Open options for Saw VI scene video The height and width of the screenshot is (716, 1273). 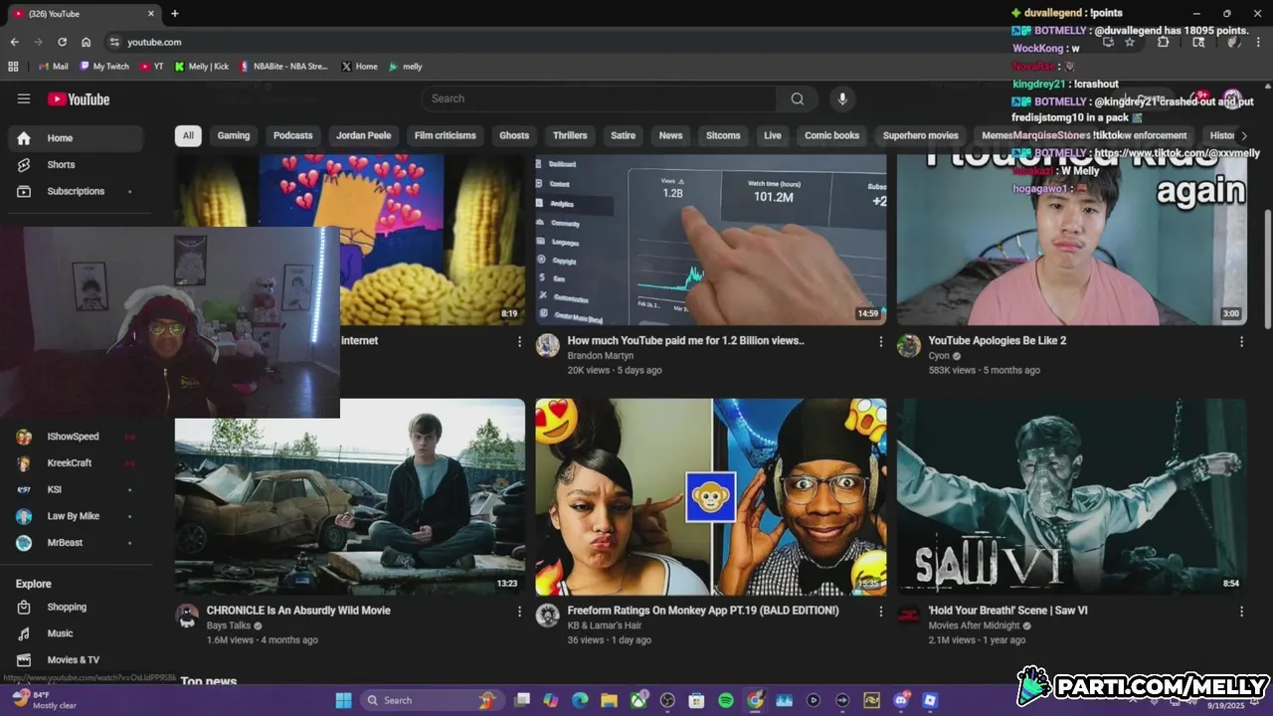coord(1241,612)
